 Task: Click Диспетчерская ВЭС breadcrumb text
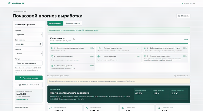(x=20, y=11)
